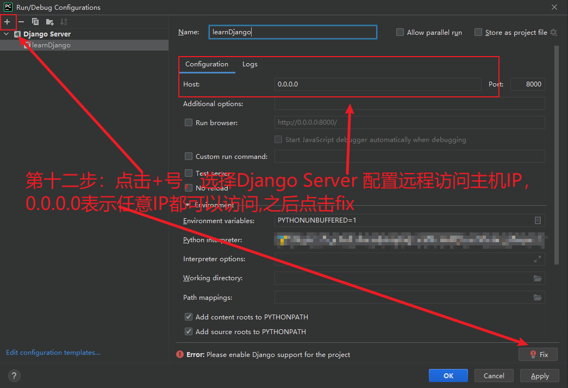
Task: Click the Custom run command field
Action: tap(410, 156)
